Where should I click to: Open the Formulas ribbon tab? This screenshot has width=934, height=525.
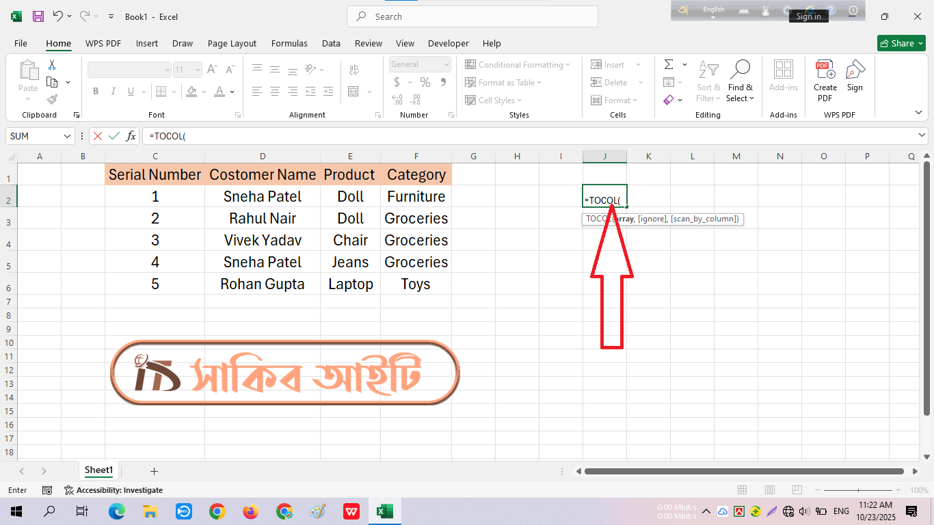(x=289, y=43)
